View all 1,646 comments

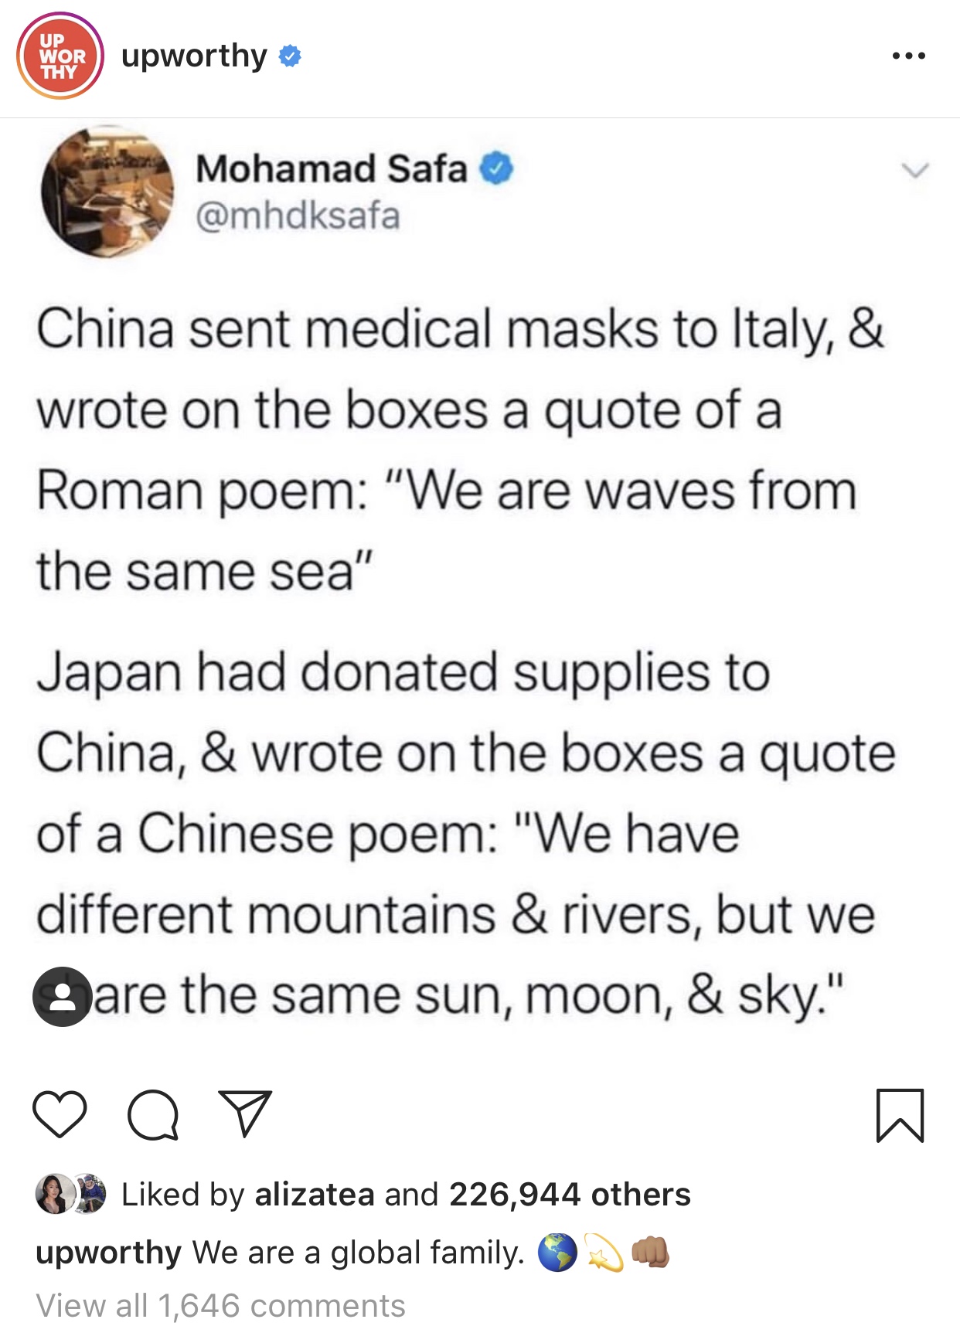[x=220, y=1305]
